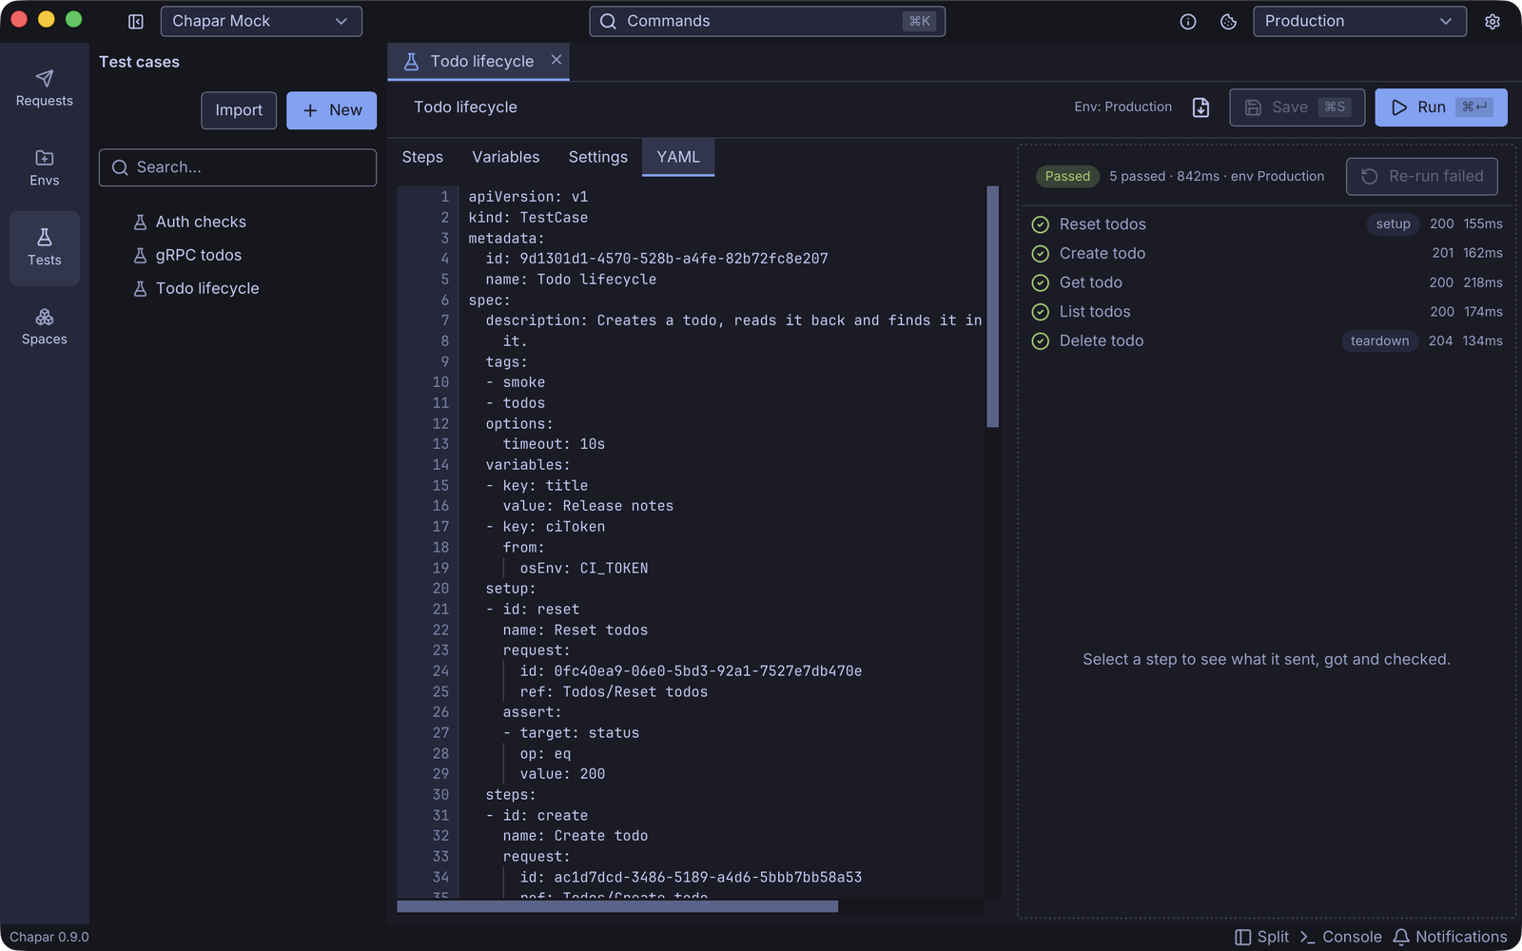Close the Todo lifecycle tab
This screenshot has height=951, width=1522.
pos(556,60)
